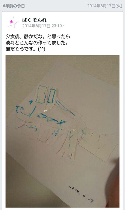Select the post text line 夕食後、静かだな。と思ったら

(38, 36)
